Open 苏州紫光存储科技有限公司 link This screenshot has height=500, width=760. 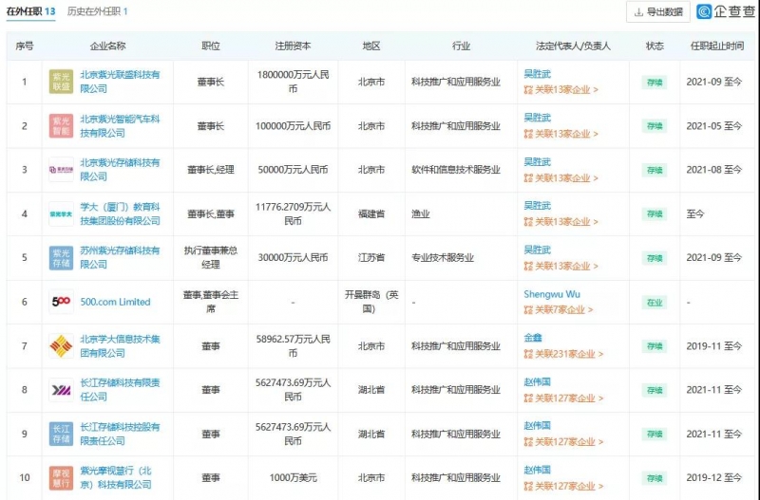120,257
